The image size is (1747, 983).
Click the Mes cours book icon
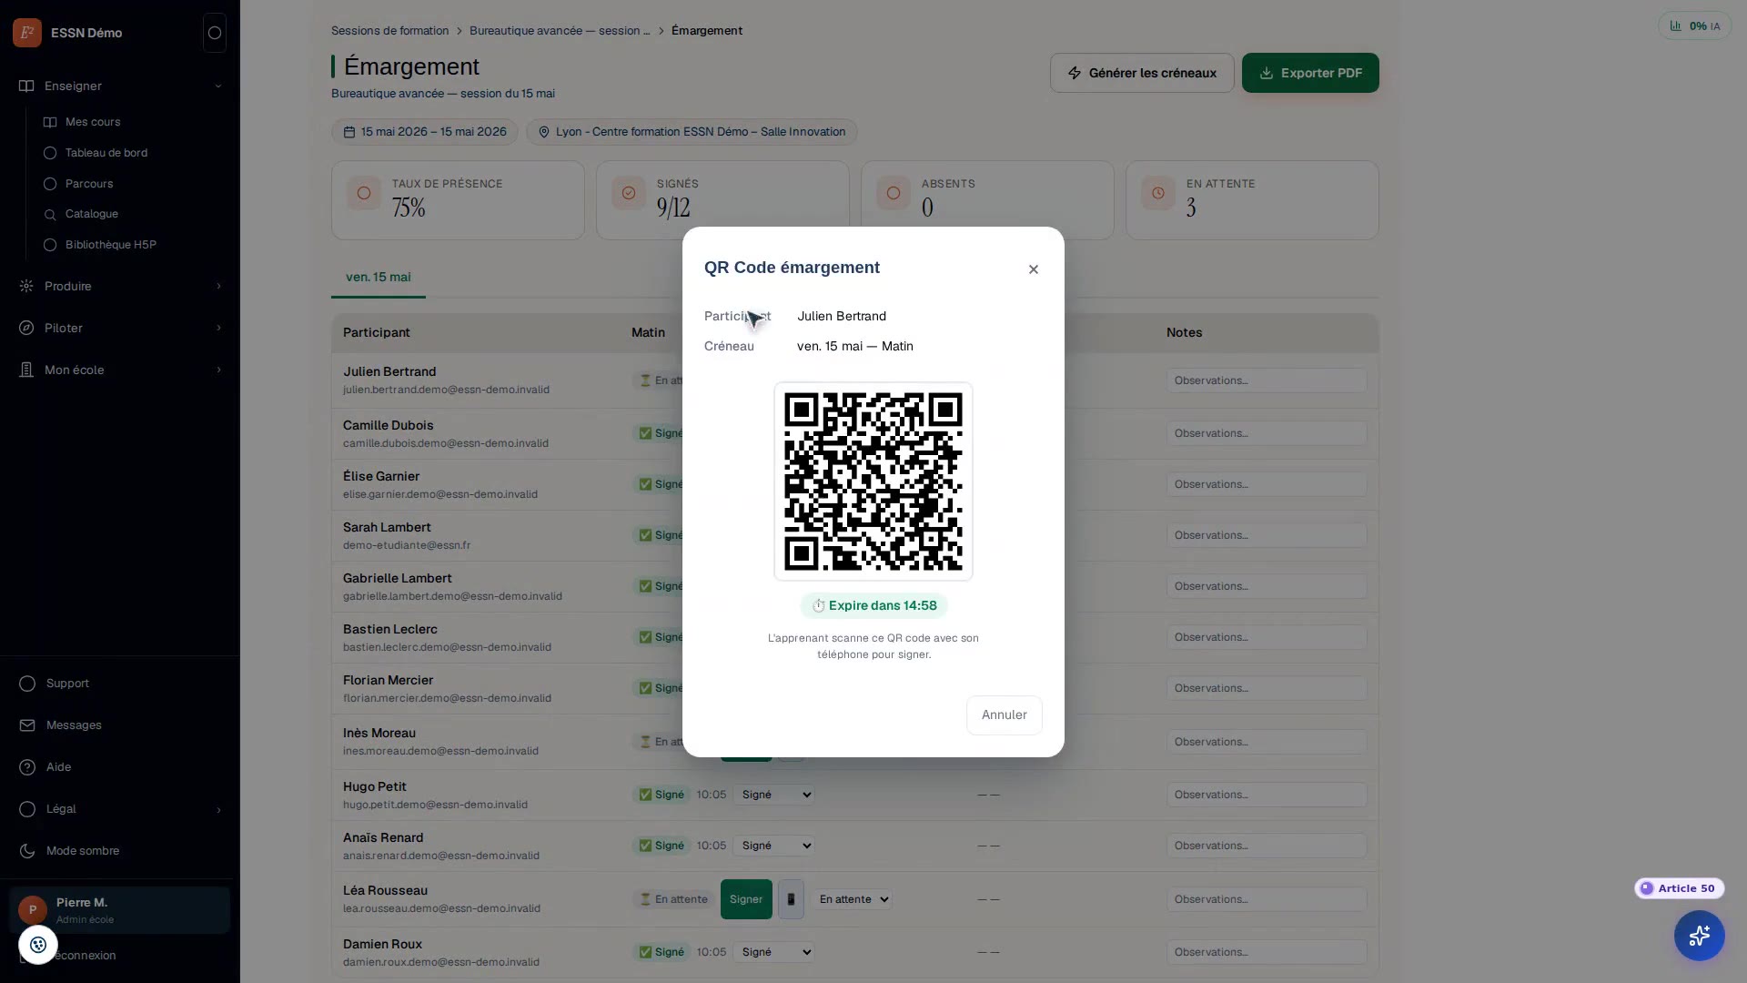point(50,122)
